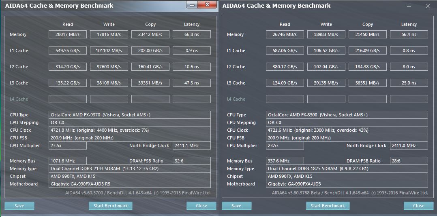437x217 pixels.
Task: Select L1 Cache Read value 587.06 GB/s
Action: [x=285, y=51]
